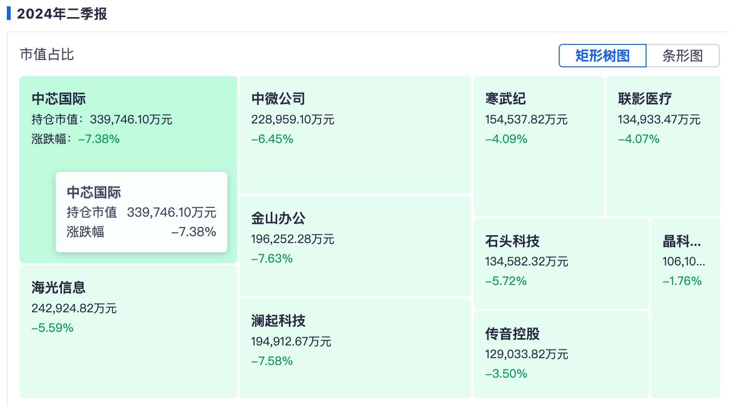Click the -1.76% change on 晶科 tile
The image size is (729, 406).
click(x=682, y=281)
